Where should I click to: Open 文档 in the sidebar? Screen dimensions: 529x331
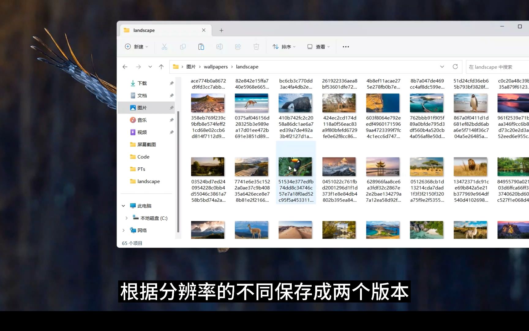142,95
